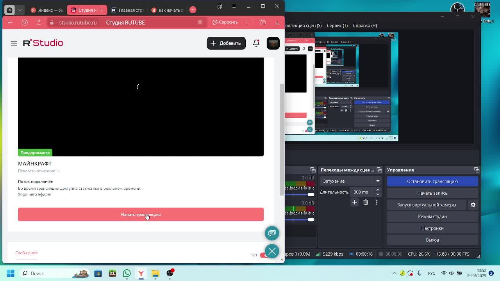Open the browser extensions panel icon
This screenshot has height=281, width=500.
(262, 22)
